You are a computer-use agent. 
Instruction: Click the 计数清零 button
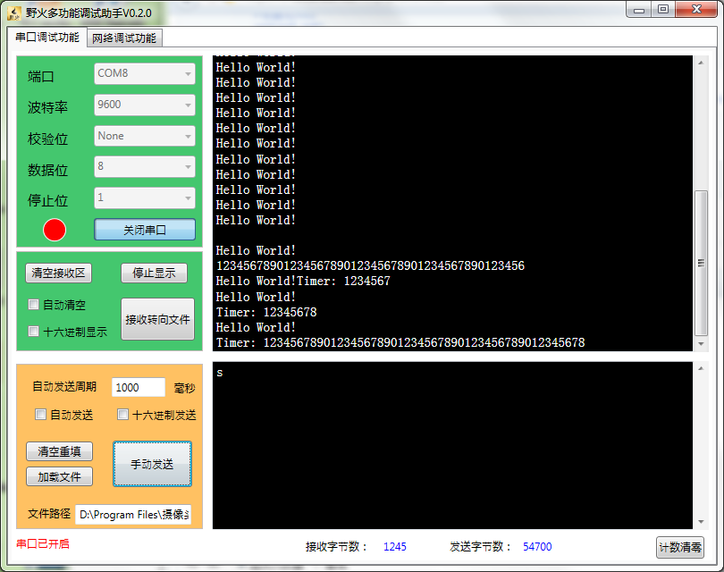(680, 548)
